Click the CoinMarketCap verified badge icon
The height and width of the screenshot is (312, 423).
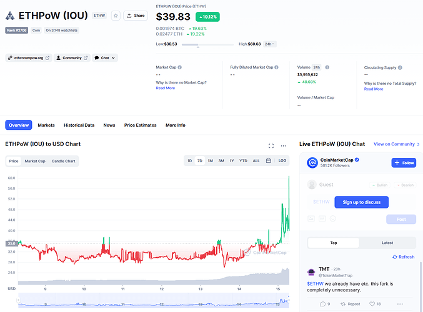pos(357,160)
